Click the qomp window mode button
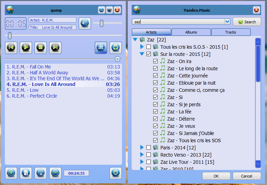The image size is (267, 185). 109,10
